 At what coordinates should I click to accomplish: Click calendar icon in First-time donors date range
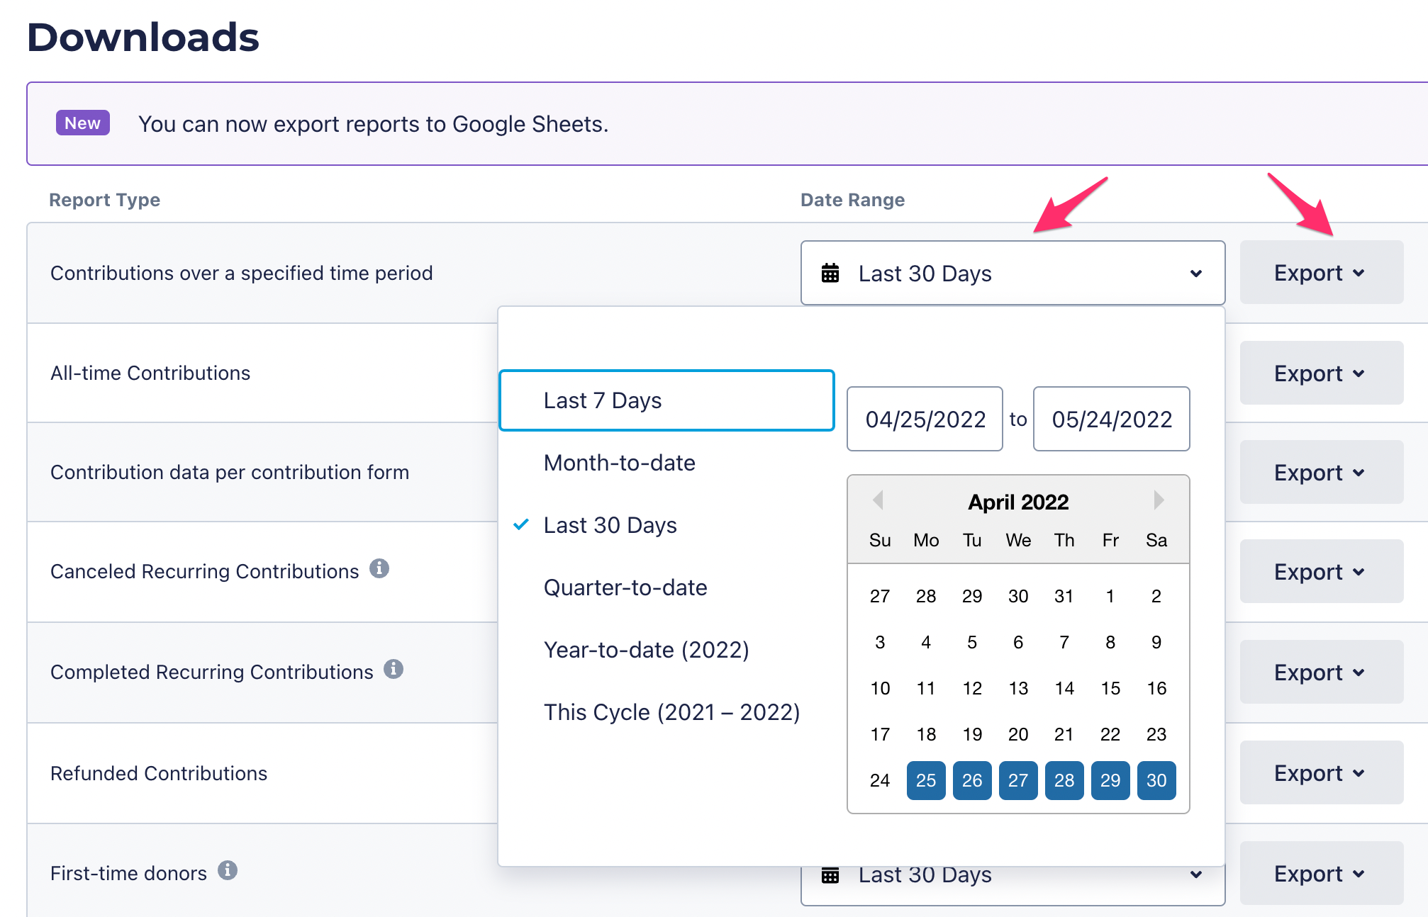tap(830, 876)
